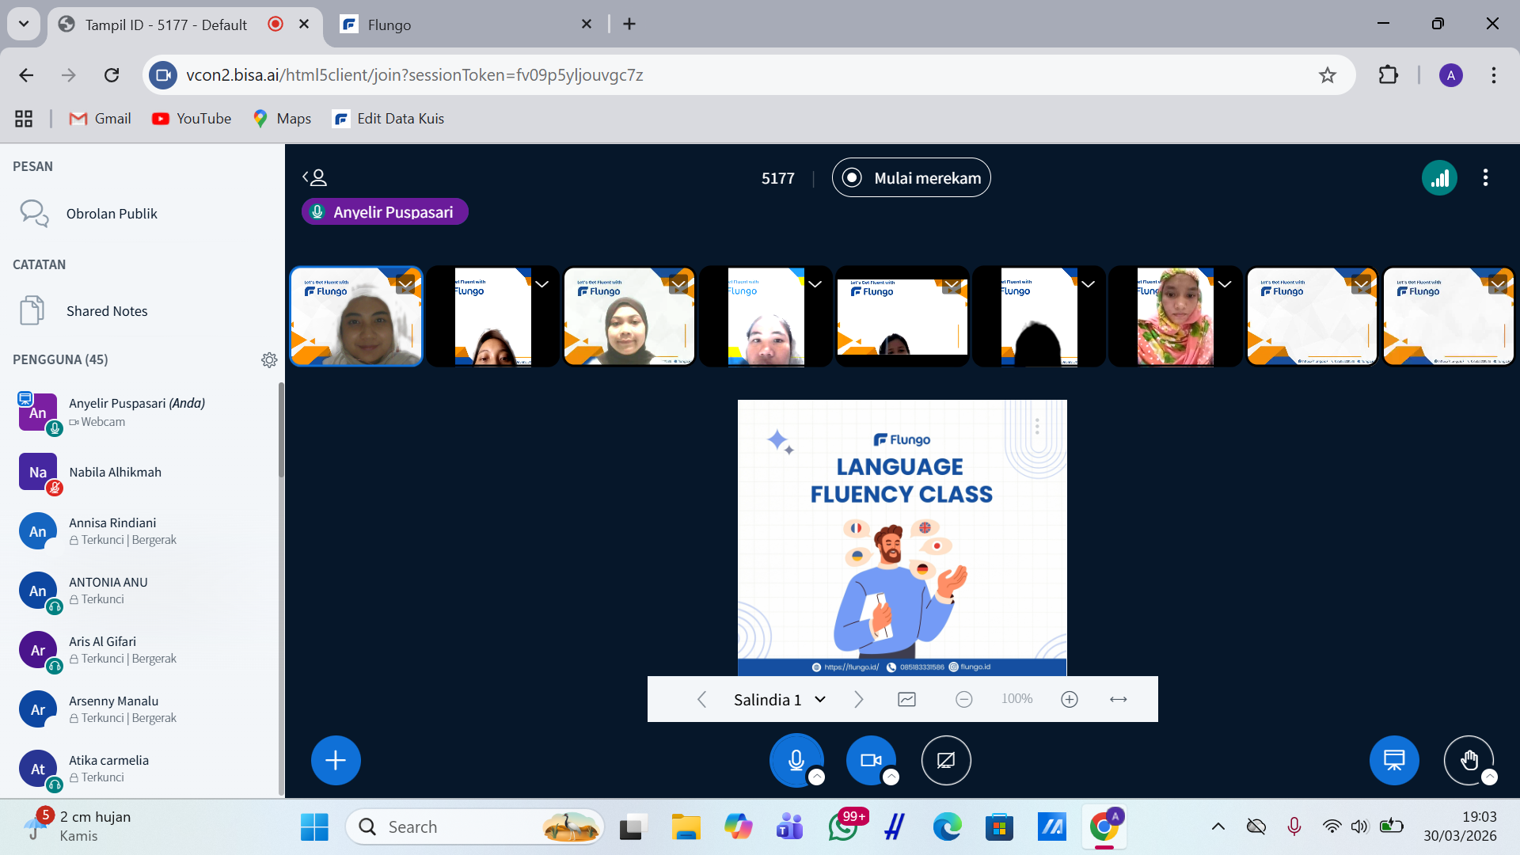The width and height of the screenshot is (1520, 855).
Task: Toggle the presentation display button
Action: tap(1394, 761)
